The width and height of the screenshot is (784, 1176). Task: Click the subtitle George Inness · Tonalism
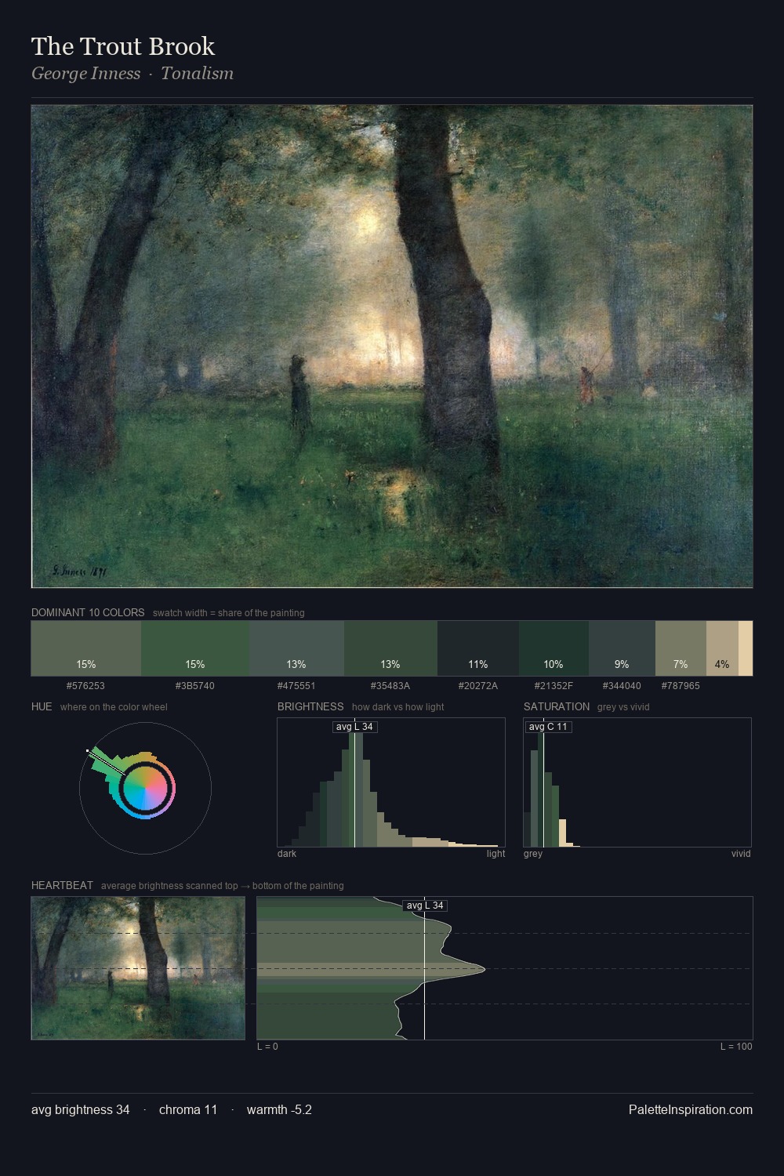pos(132,74)
